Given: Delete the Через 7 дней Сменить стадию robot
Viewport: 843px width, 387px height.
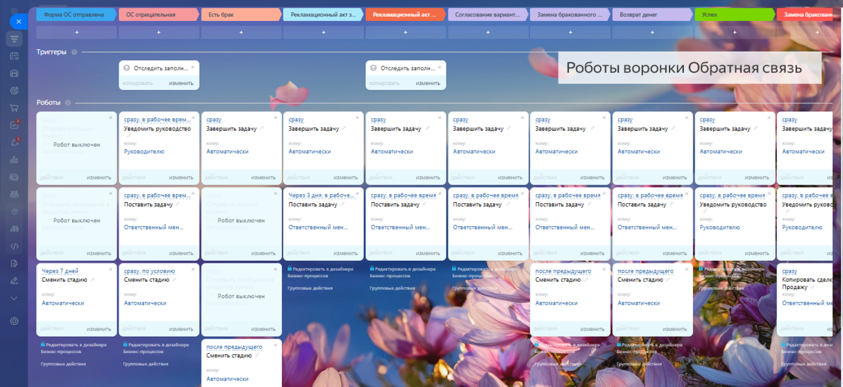Looking at the screenshot, I should 111,269.
